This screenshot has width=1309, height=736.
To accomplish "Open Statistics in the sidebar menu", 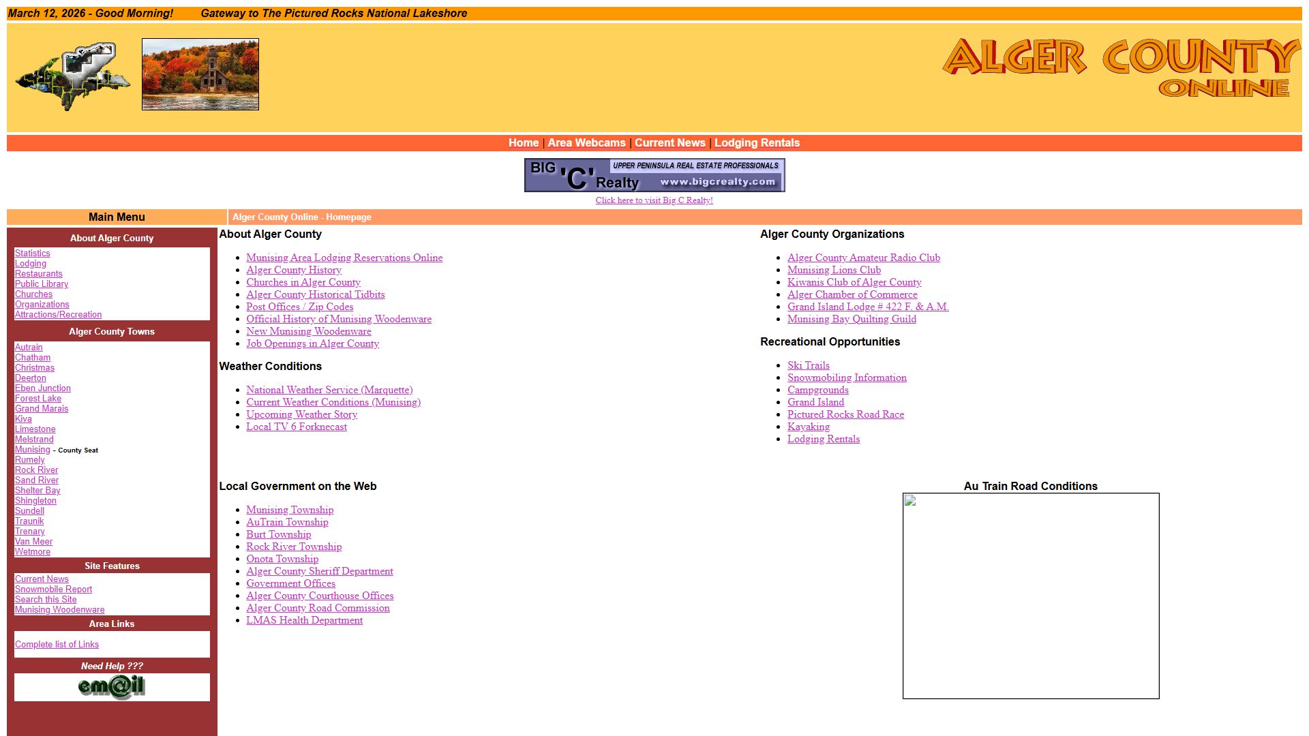I will pos(32,254).
